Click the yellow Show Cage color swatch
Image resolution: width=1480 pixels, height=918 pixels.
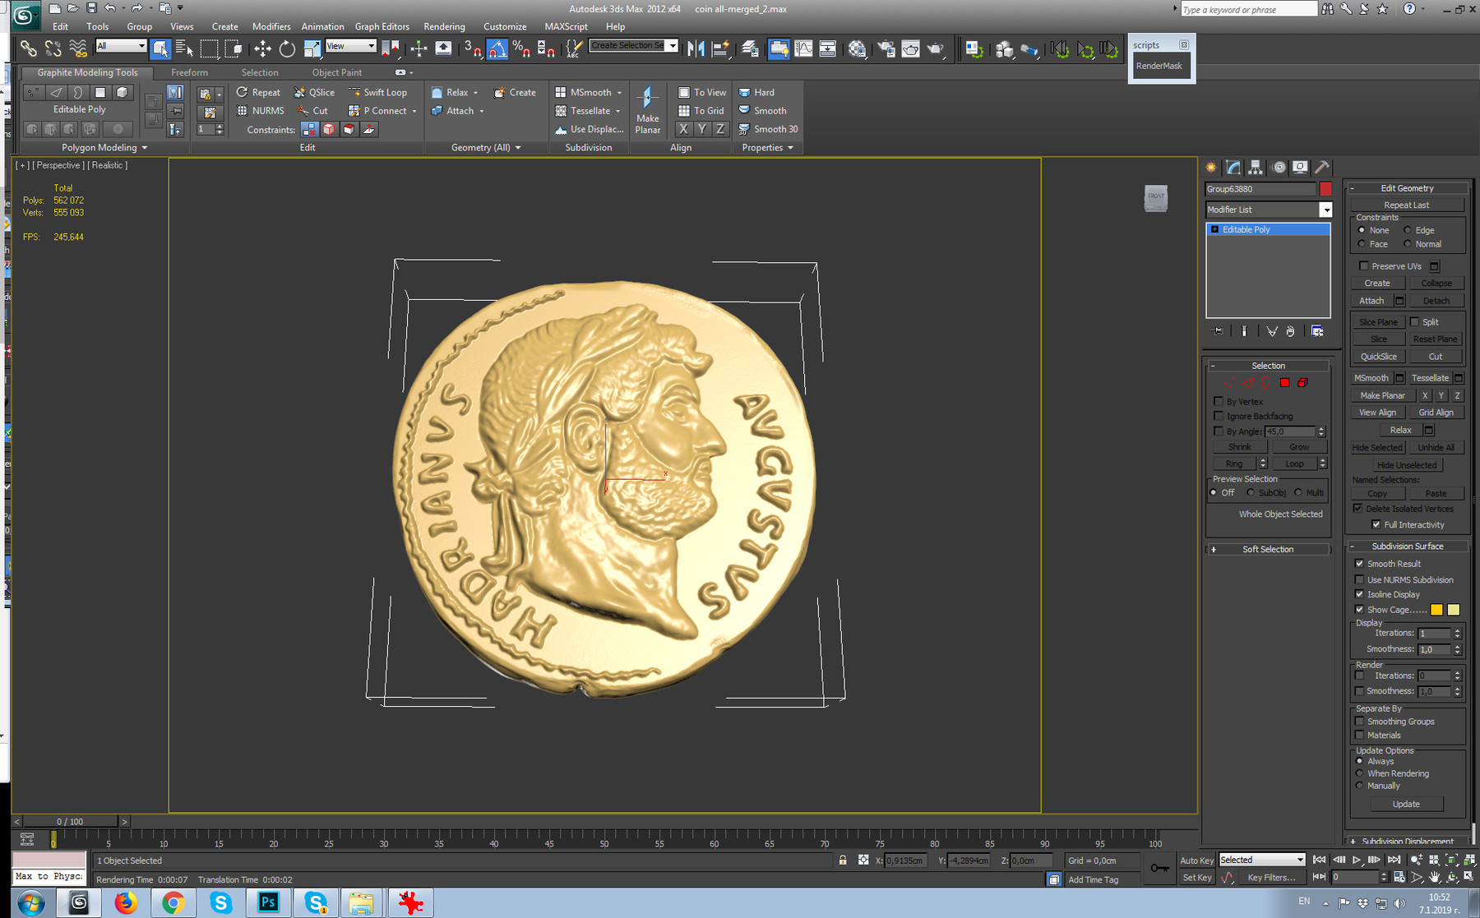click(x=1436, y=610)
